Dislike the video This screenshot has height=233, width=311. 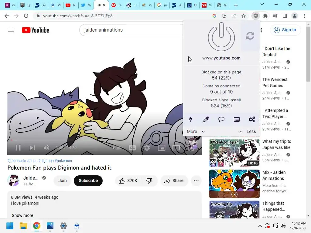tap(149, 181)
